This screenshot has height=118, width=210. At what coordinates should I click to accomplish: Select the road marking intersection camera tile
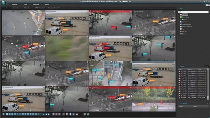pyautogui.click(x=24, y=23)
